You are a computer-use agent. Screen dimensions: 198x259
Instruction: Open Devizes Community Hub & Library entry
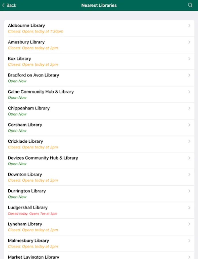coord(99,161)
